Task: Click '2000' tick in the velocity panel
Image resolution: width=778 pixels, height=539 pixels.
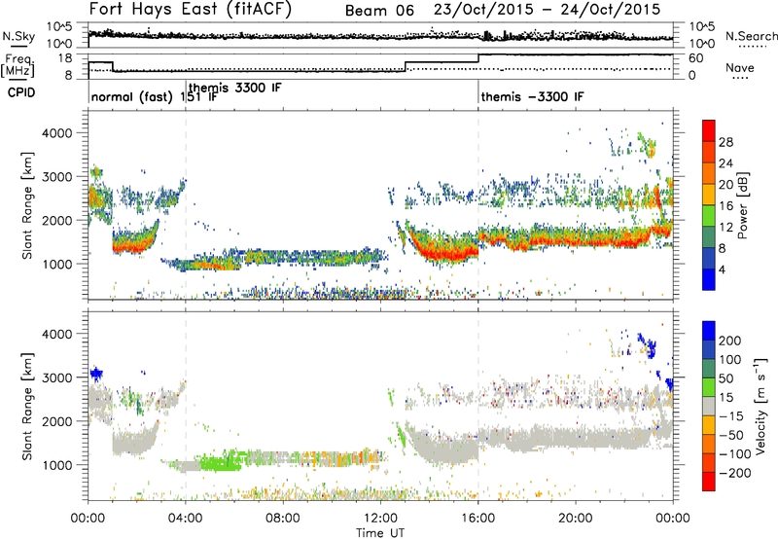Action: (x=56, y=421)
